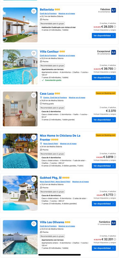Check availability for Casa Luca
This screenshot has height=258, width=119.
point(104,120)
